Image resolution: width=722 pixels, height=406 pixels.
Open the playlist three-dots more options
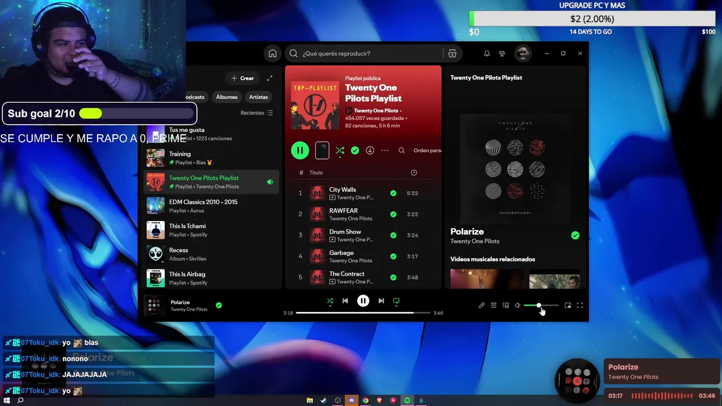click(385, 151)
